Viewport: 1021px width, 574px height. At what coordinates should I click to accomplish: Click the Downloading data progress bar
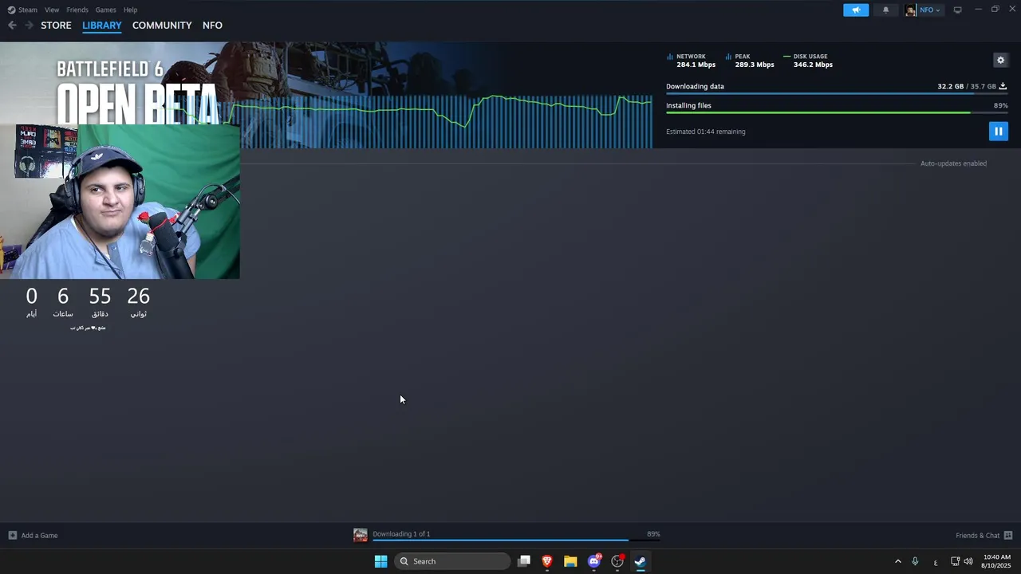836,93
